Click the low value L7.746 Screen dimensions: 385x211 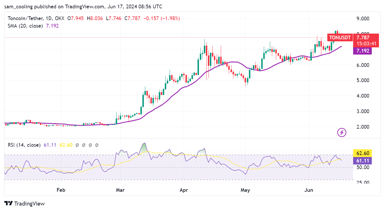click(114, 18)
